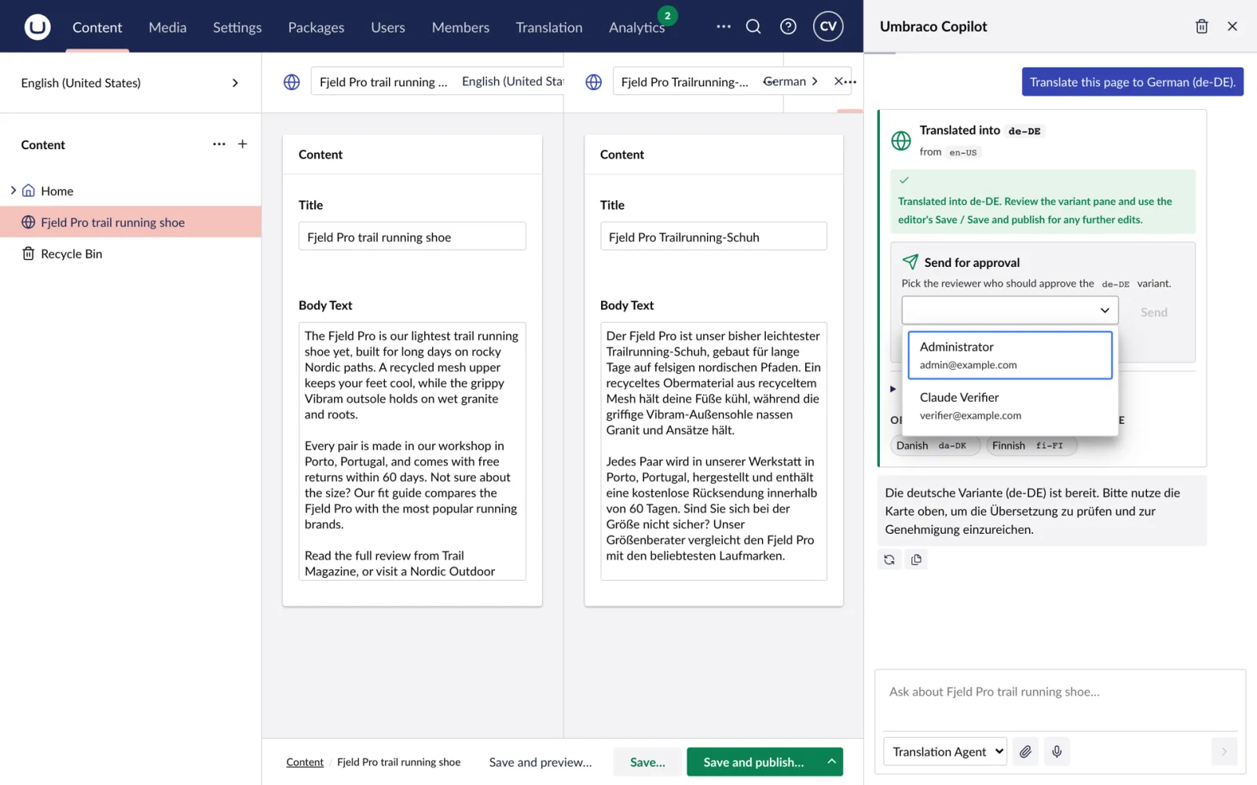The height and width of the screenshot is (785, 1257).
Task: Open the Translation Agent selector
Action: 946,751
